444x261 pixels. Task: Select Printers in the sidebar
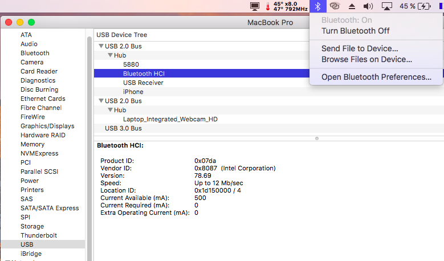[32, 190]
